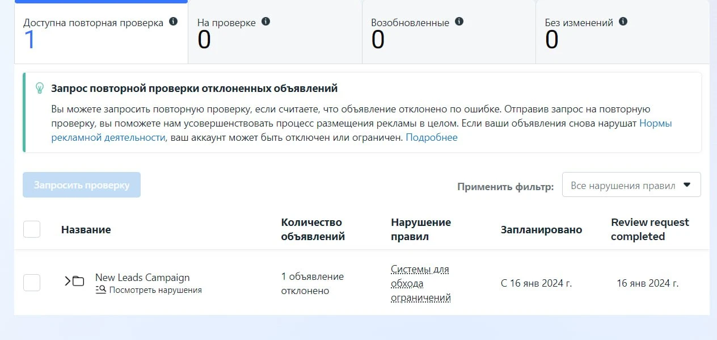
Task: Click Посмотреть нарушения under campaign name
Action: pos(155,290)
